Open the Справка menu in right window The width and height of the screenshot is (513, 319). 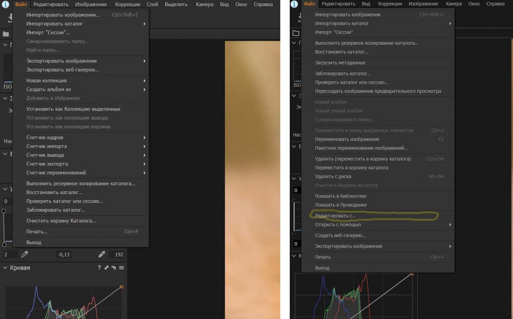495,4
